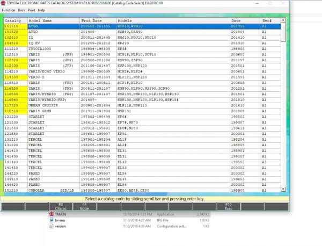Click the F4 Model button
Image resolution: width=322 pixels, height=246 pixels.
point(85,206)
